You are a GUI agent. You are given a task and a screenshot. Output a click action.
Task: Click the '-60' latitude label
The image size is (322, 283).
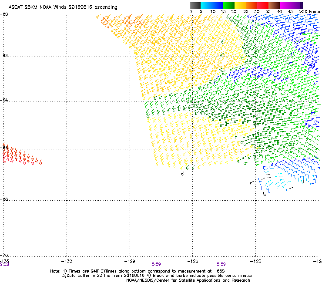click(x=4, y=14)
